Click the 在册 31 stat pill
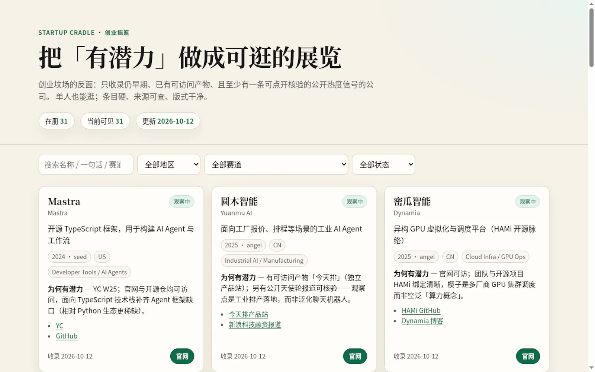This screenshot has width=595, height=372. pyautogui.click(x=57, y=121)
